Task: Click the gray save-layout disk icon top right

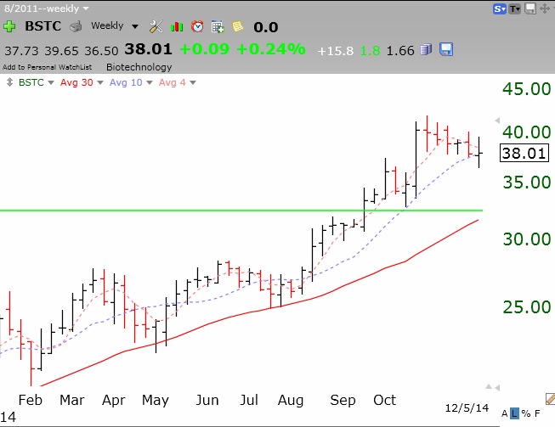Action: click(x=530, y=8)
